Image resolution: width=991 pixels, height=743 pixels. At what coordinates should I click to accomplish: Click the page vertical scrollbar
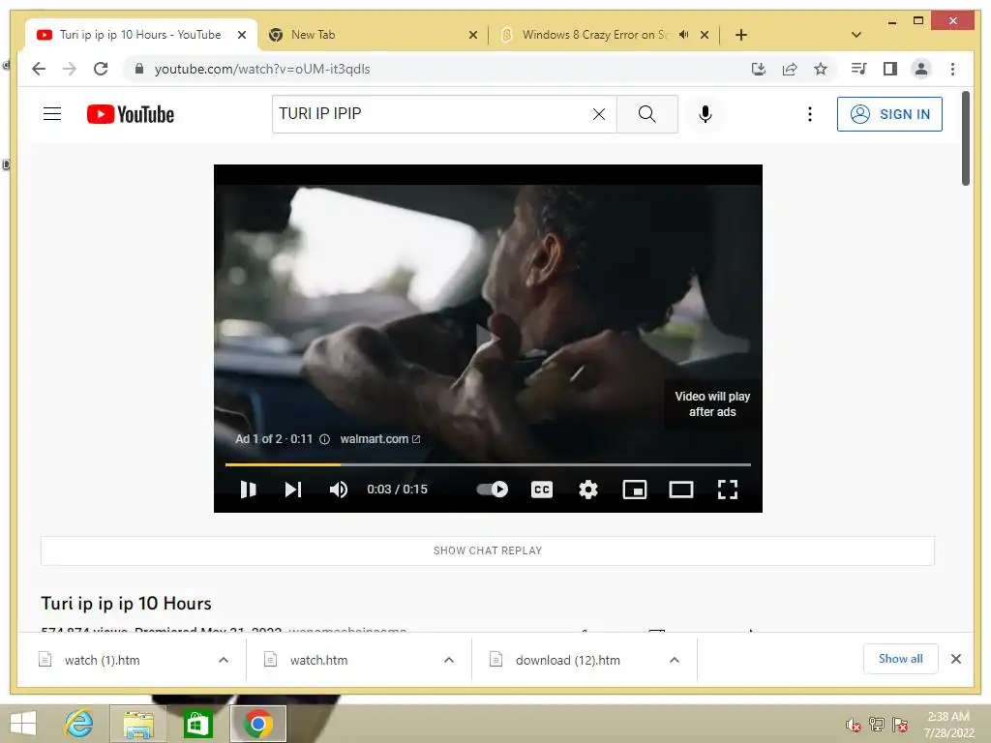(x=965, y=139)
